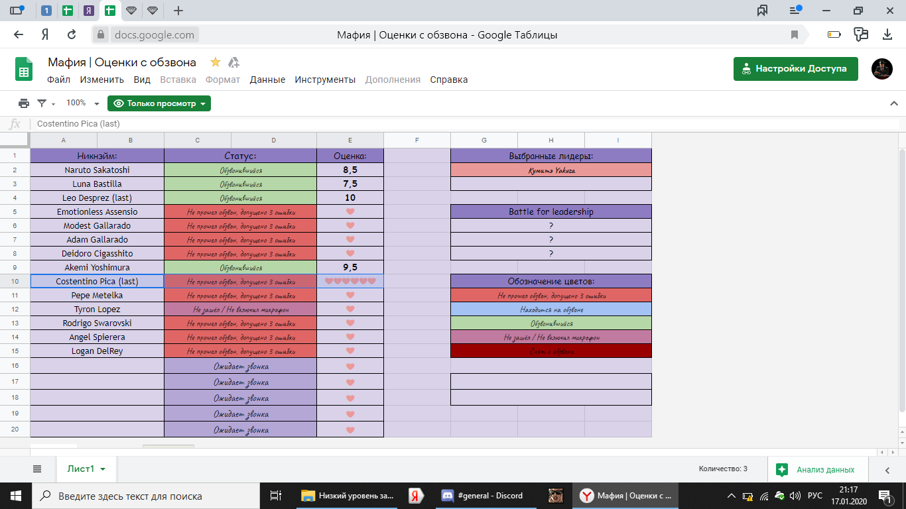Click the dark red legend swatch Снят с обзвона

point(551,351)
